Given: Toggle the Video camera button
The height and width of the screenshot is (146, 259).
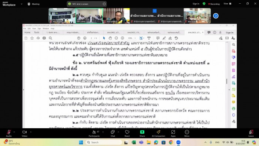Looking at the screenshot, I should [24, 133].
